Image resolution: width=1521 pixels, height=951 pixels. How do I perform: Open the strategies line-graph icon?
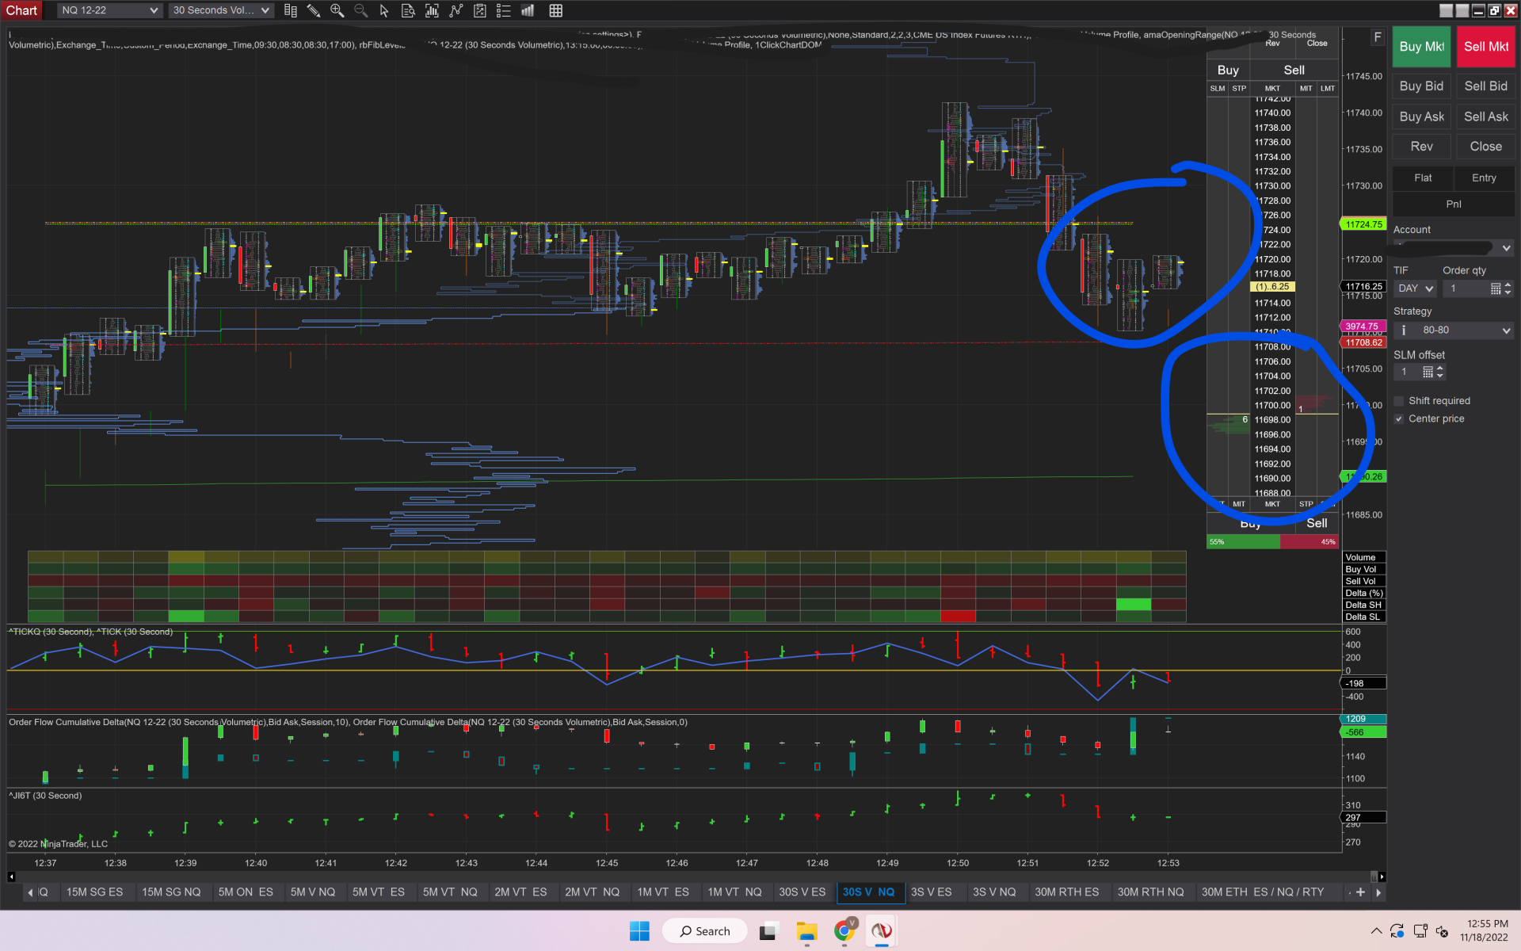(456, 11)
